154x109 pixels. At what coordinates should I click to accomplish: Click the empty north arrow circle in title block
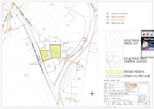pos(144,89)
